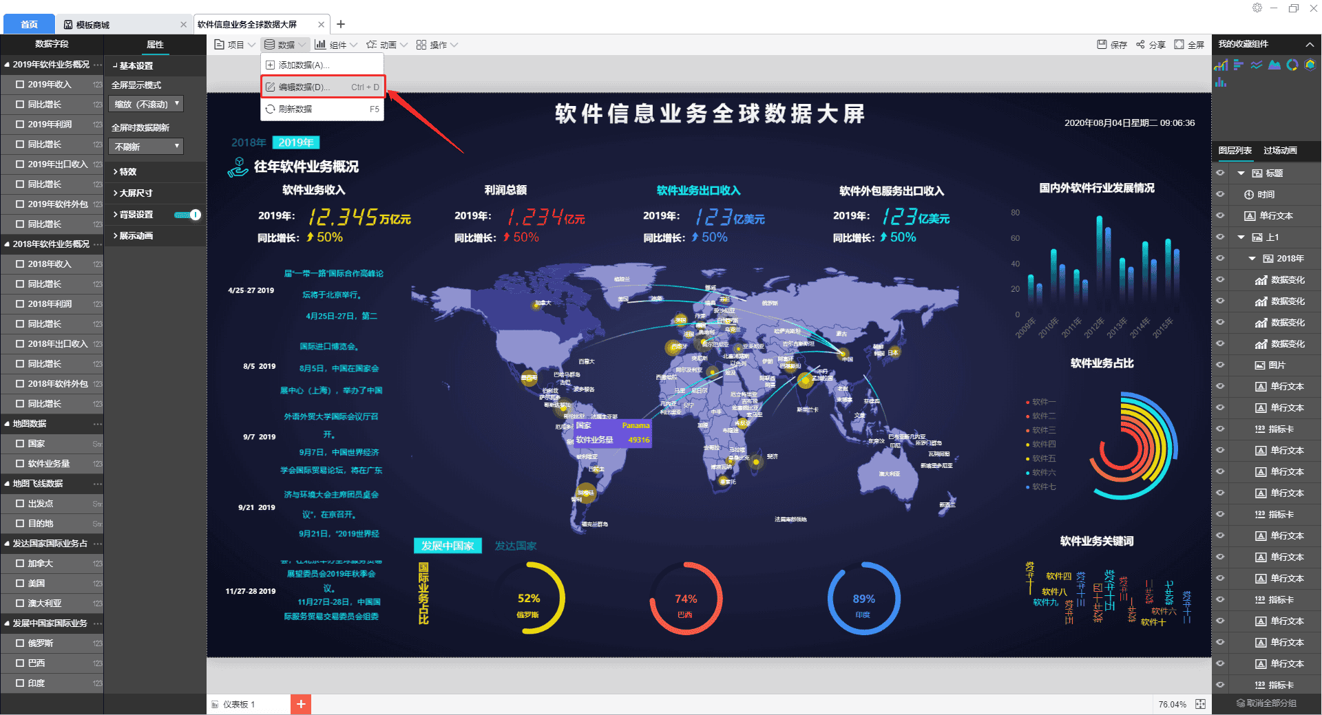This screenshot has width=1322, height=715.
Task: Click the hexagon favorite component icon
Action: tap(1310, 65)
